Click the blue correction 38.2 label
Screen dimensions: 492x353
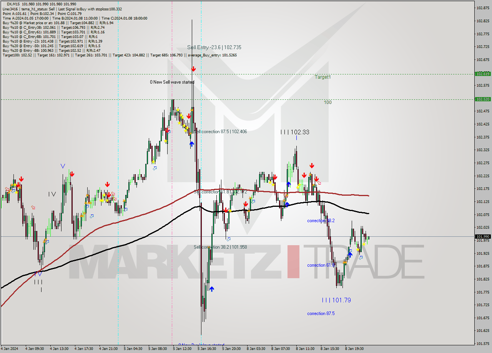point(321,221)
